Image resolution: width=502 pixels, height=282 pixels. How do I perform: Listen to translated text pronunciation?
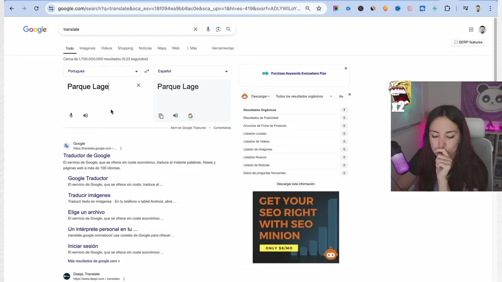(x=175, y=116)
